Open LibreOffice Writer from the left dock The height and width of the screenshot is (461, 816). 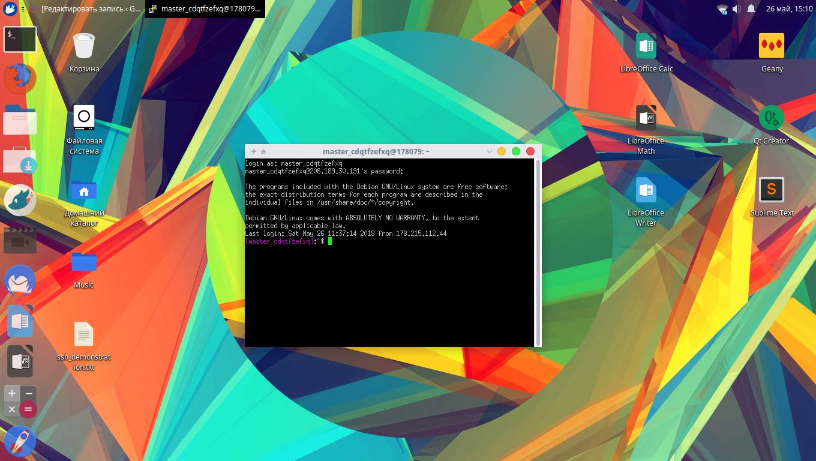point(20,321)
